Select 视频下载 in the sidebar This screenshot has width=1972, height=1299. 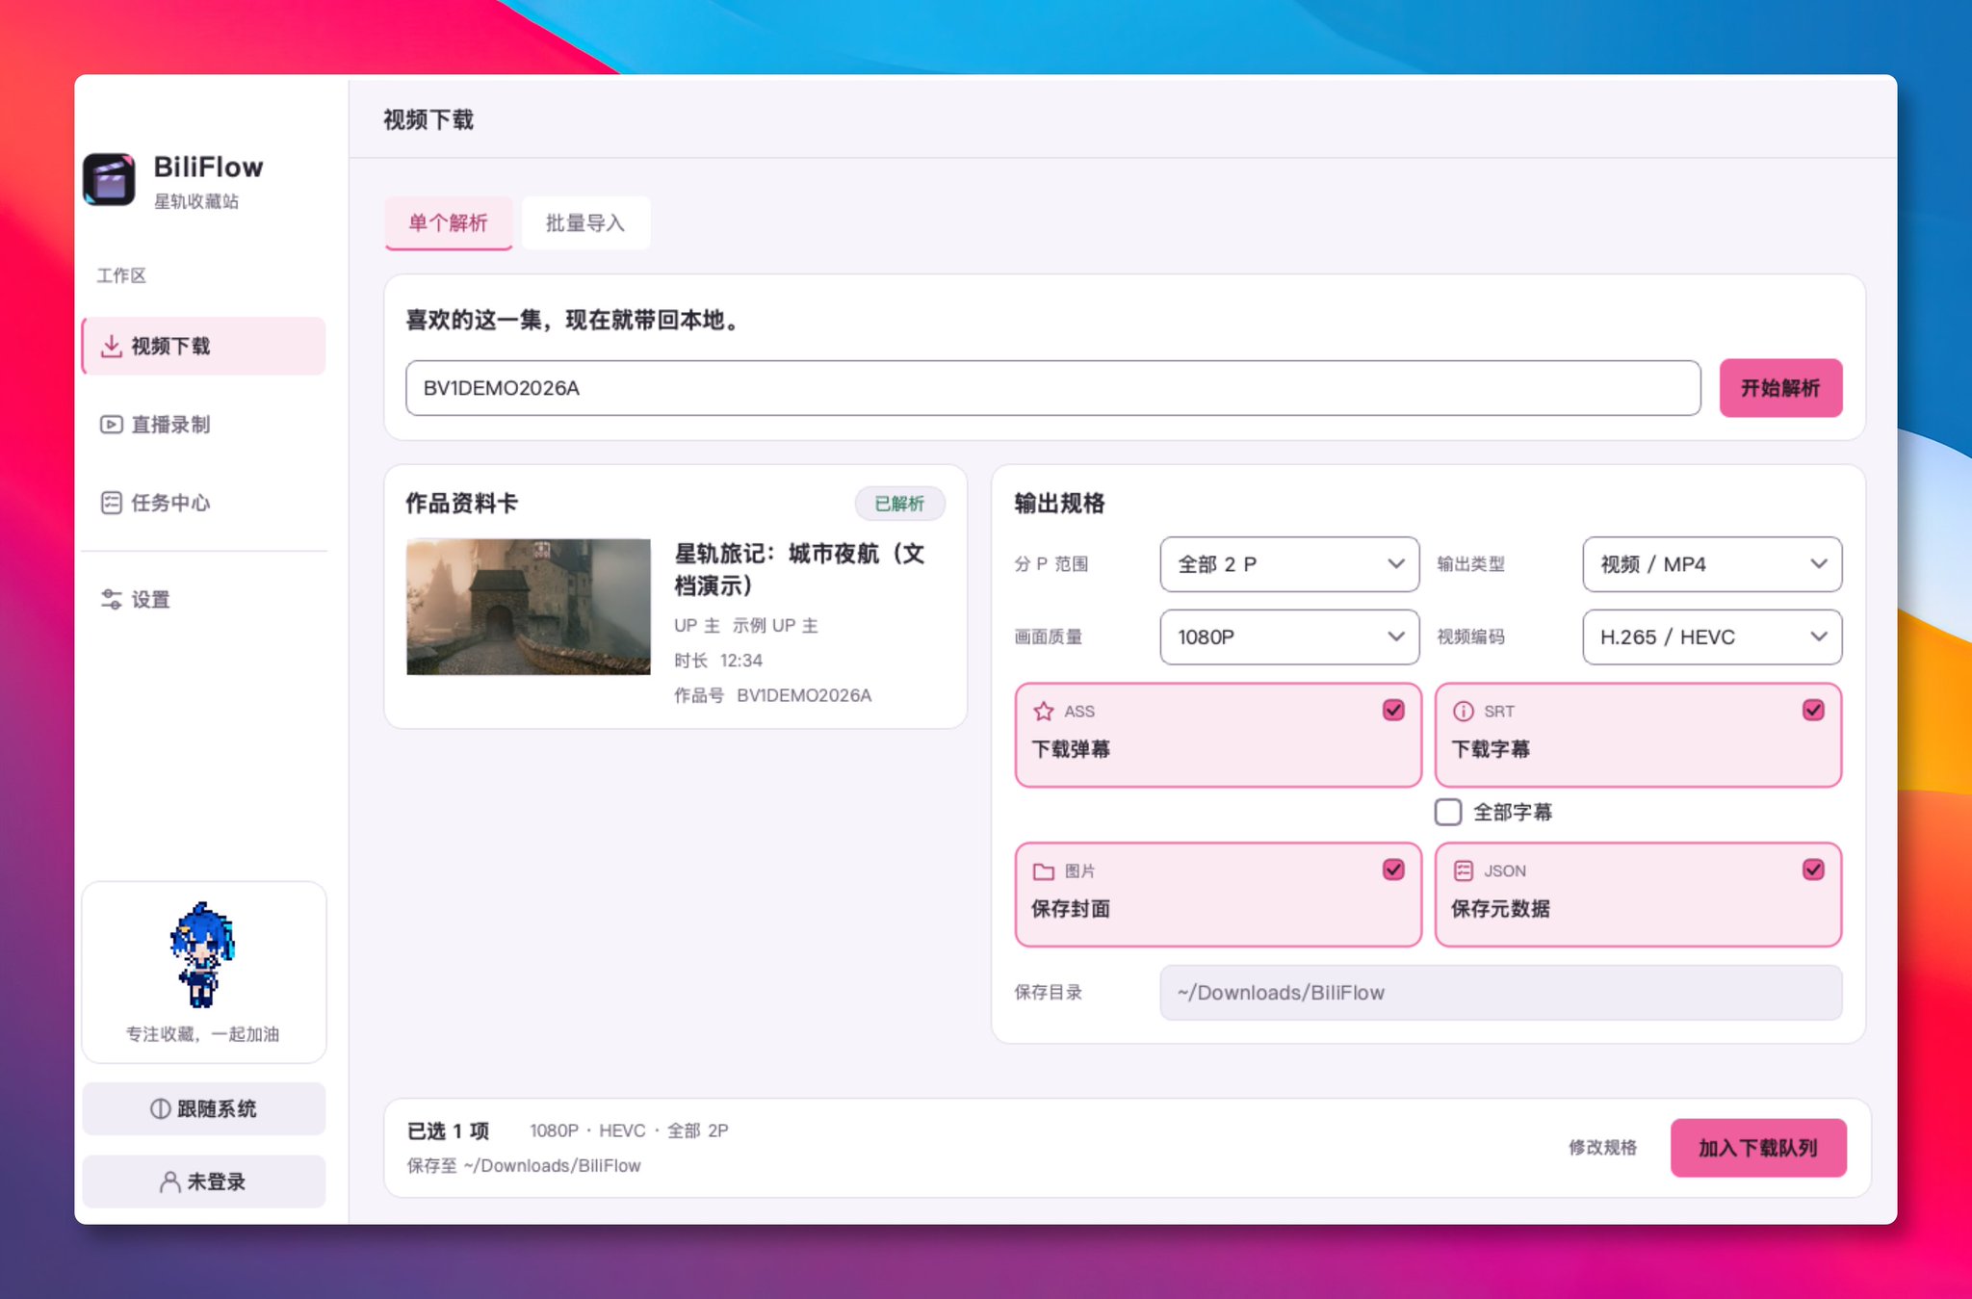coord(204,346)
